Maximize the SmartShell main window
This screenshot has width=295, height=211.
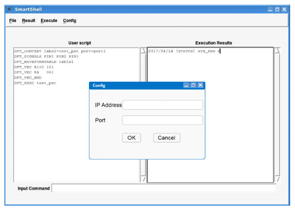point(278,9)
